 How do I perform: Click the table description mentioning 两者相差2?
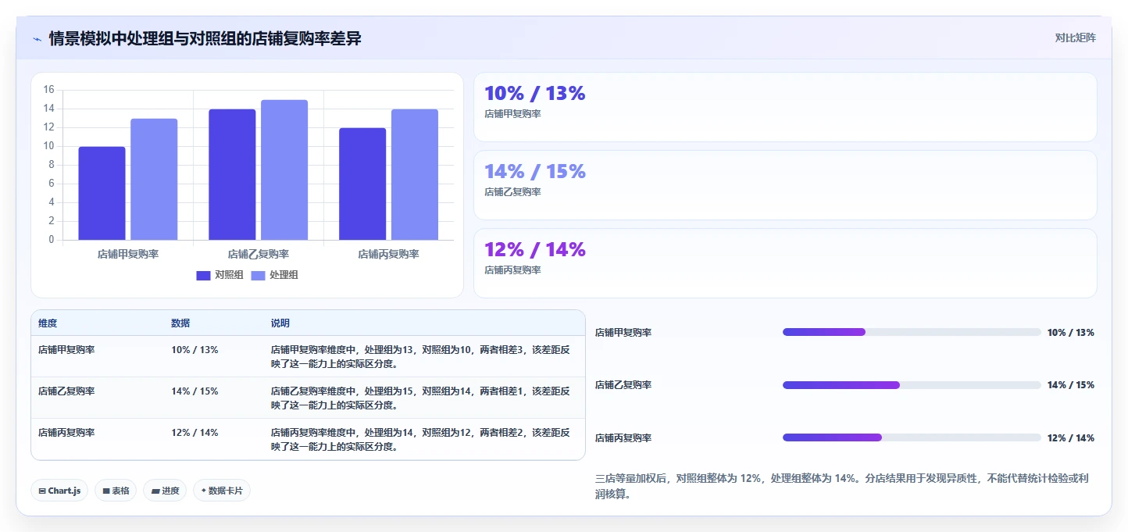coord(420,440)
